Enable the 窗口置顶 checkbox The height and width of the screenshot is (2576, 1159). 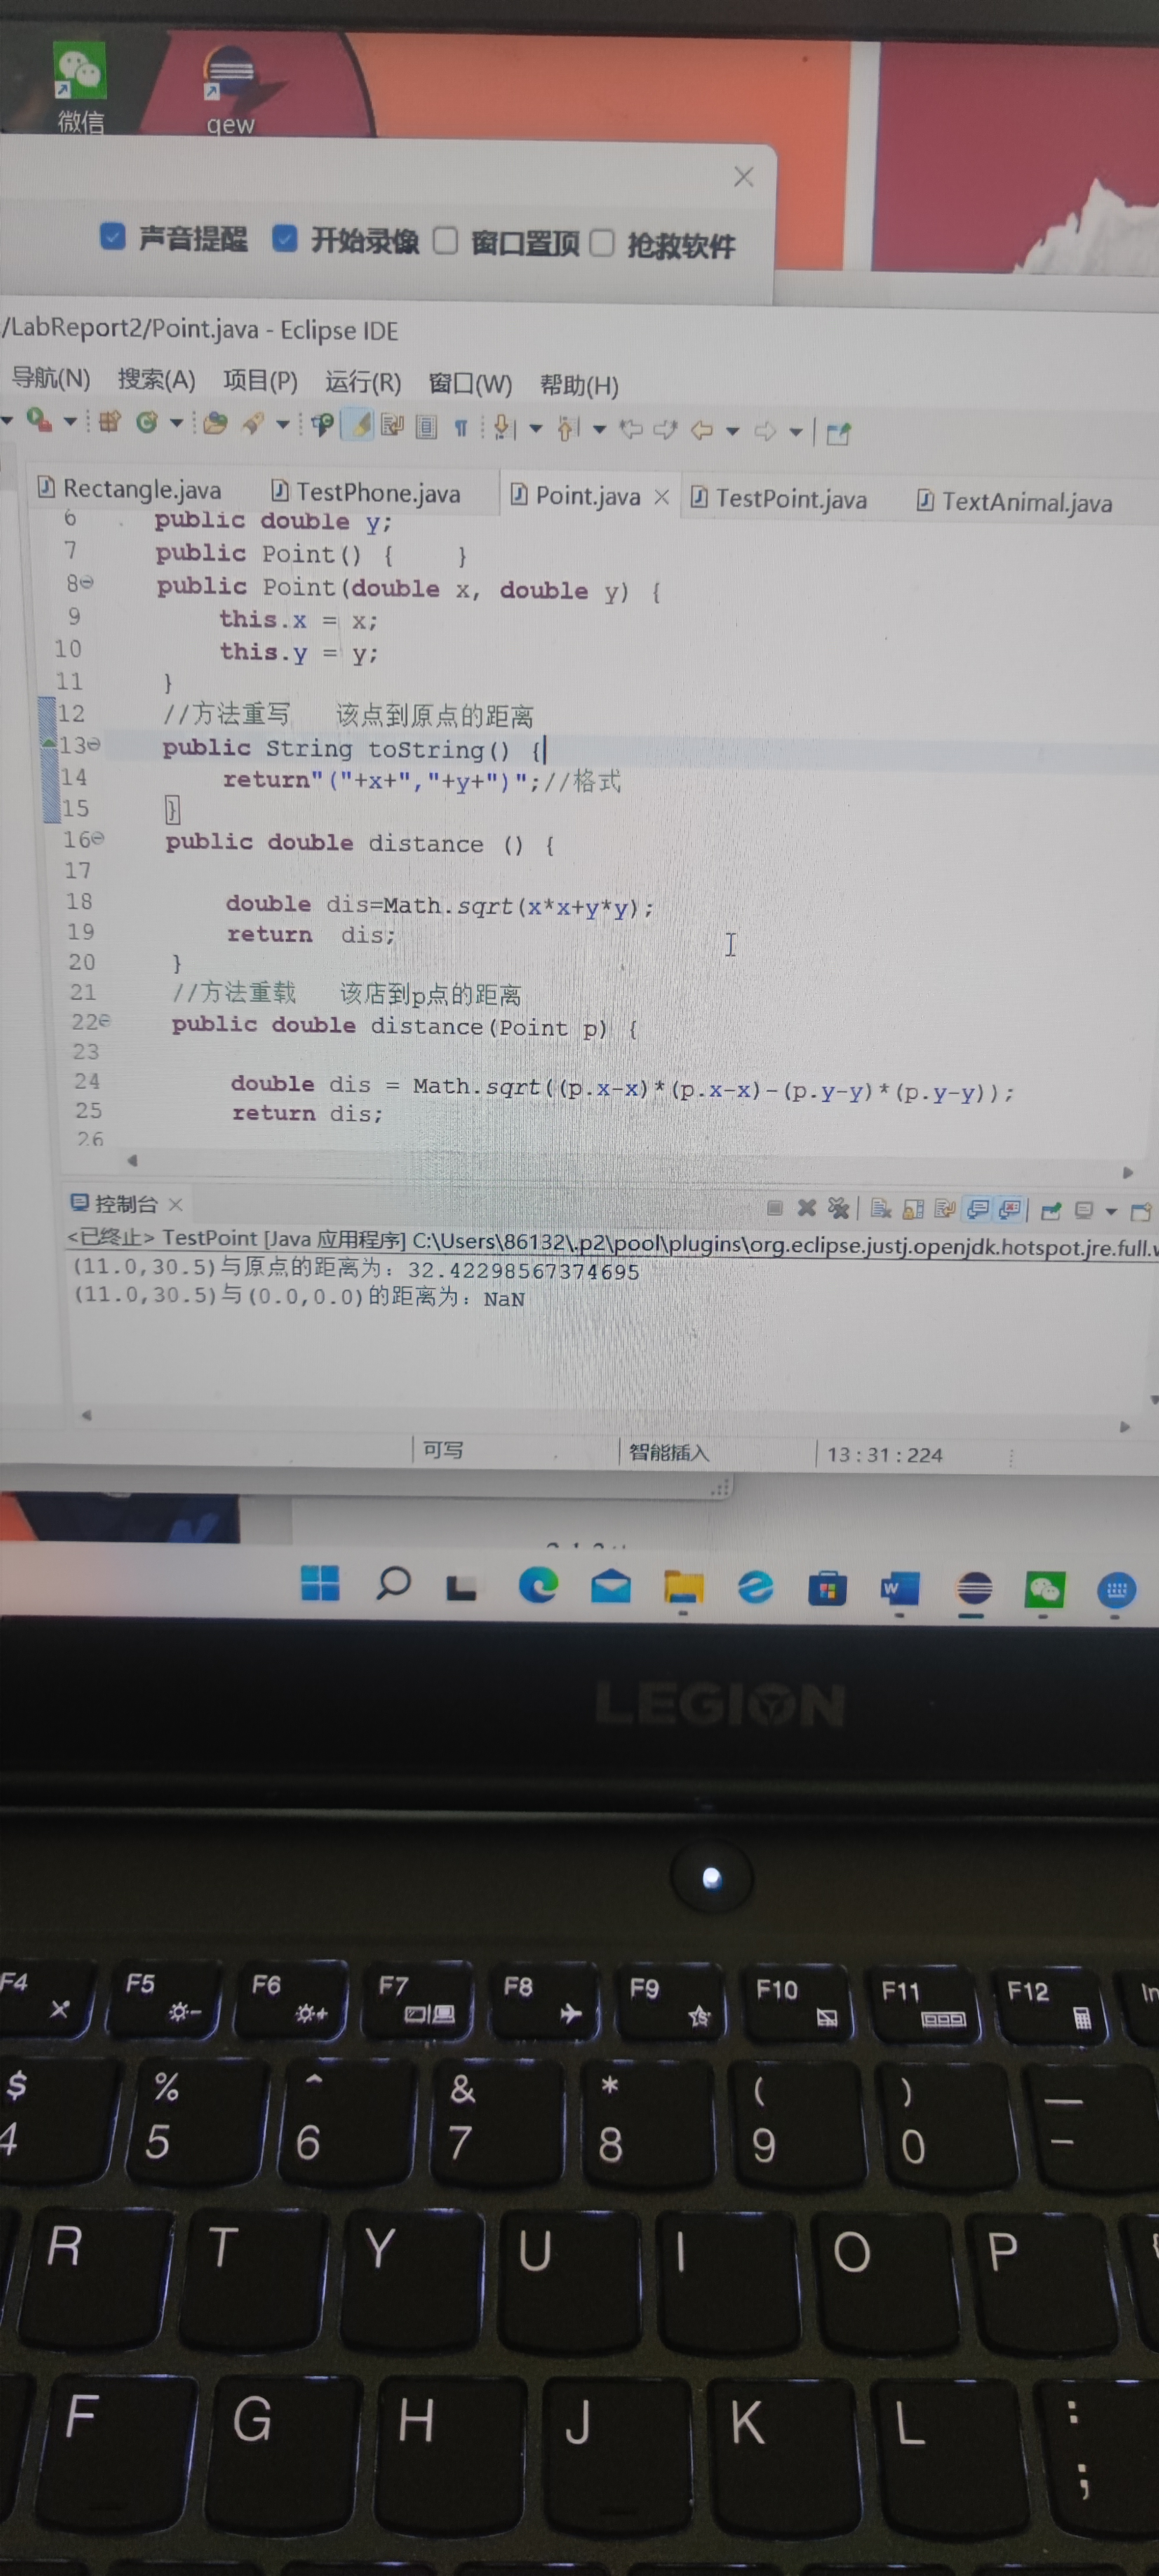[x=446, y=241]
